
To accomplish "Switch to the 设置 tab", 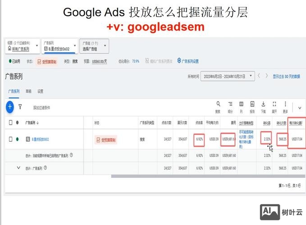I will [41, 91].
